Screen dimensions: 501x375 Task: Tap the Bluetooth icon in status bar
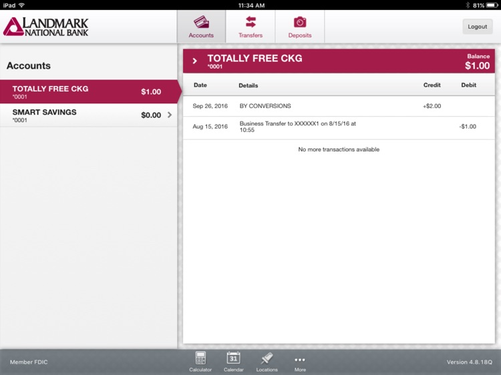[x=468, y=5]
